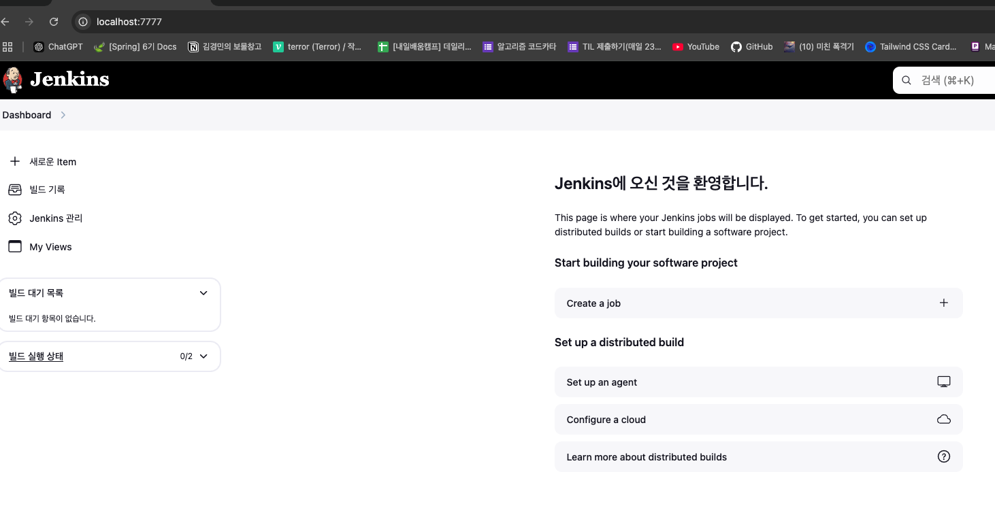Open Jenkins 관리 using the gear icon
This screenshot has height=521, width=995.
[x=15, y=218]
